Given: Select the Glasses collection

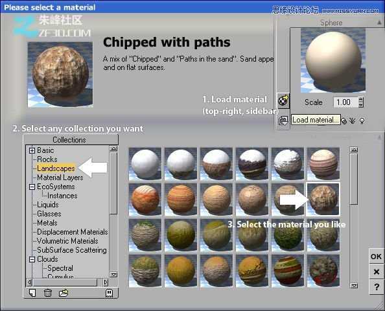Looking at the screenshot, I should click(49, 214).
